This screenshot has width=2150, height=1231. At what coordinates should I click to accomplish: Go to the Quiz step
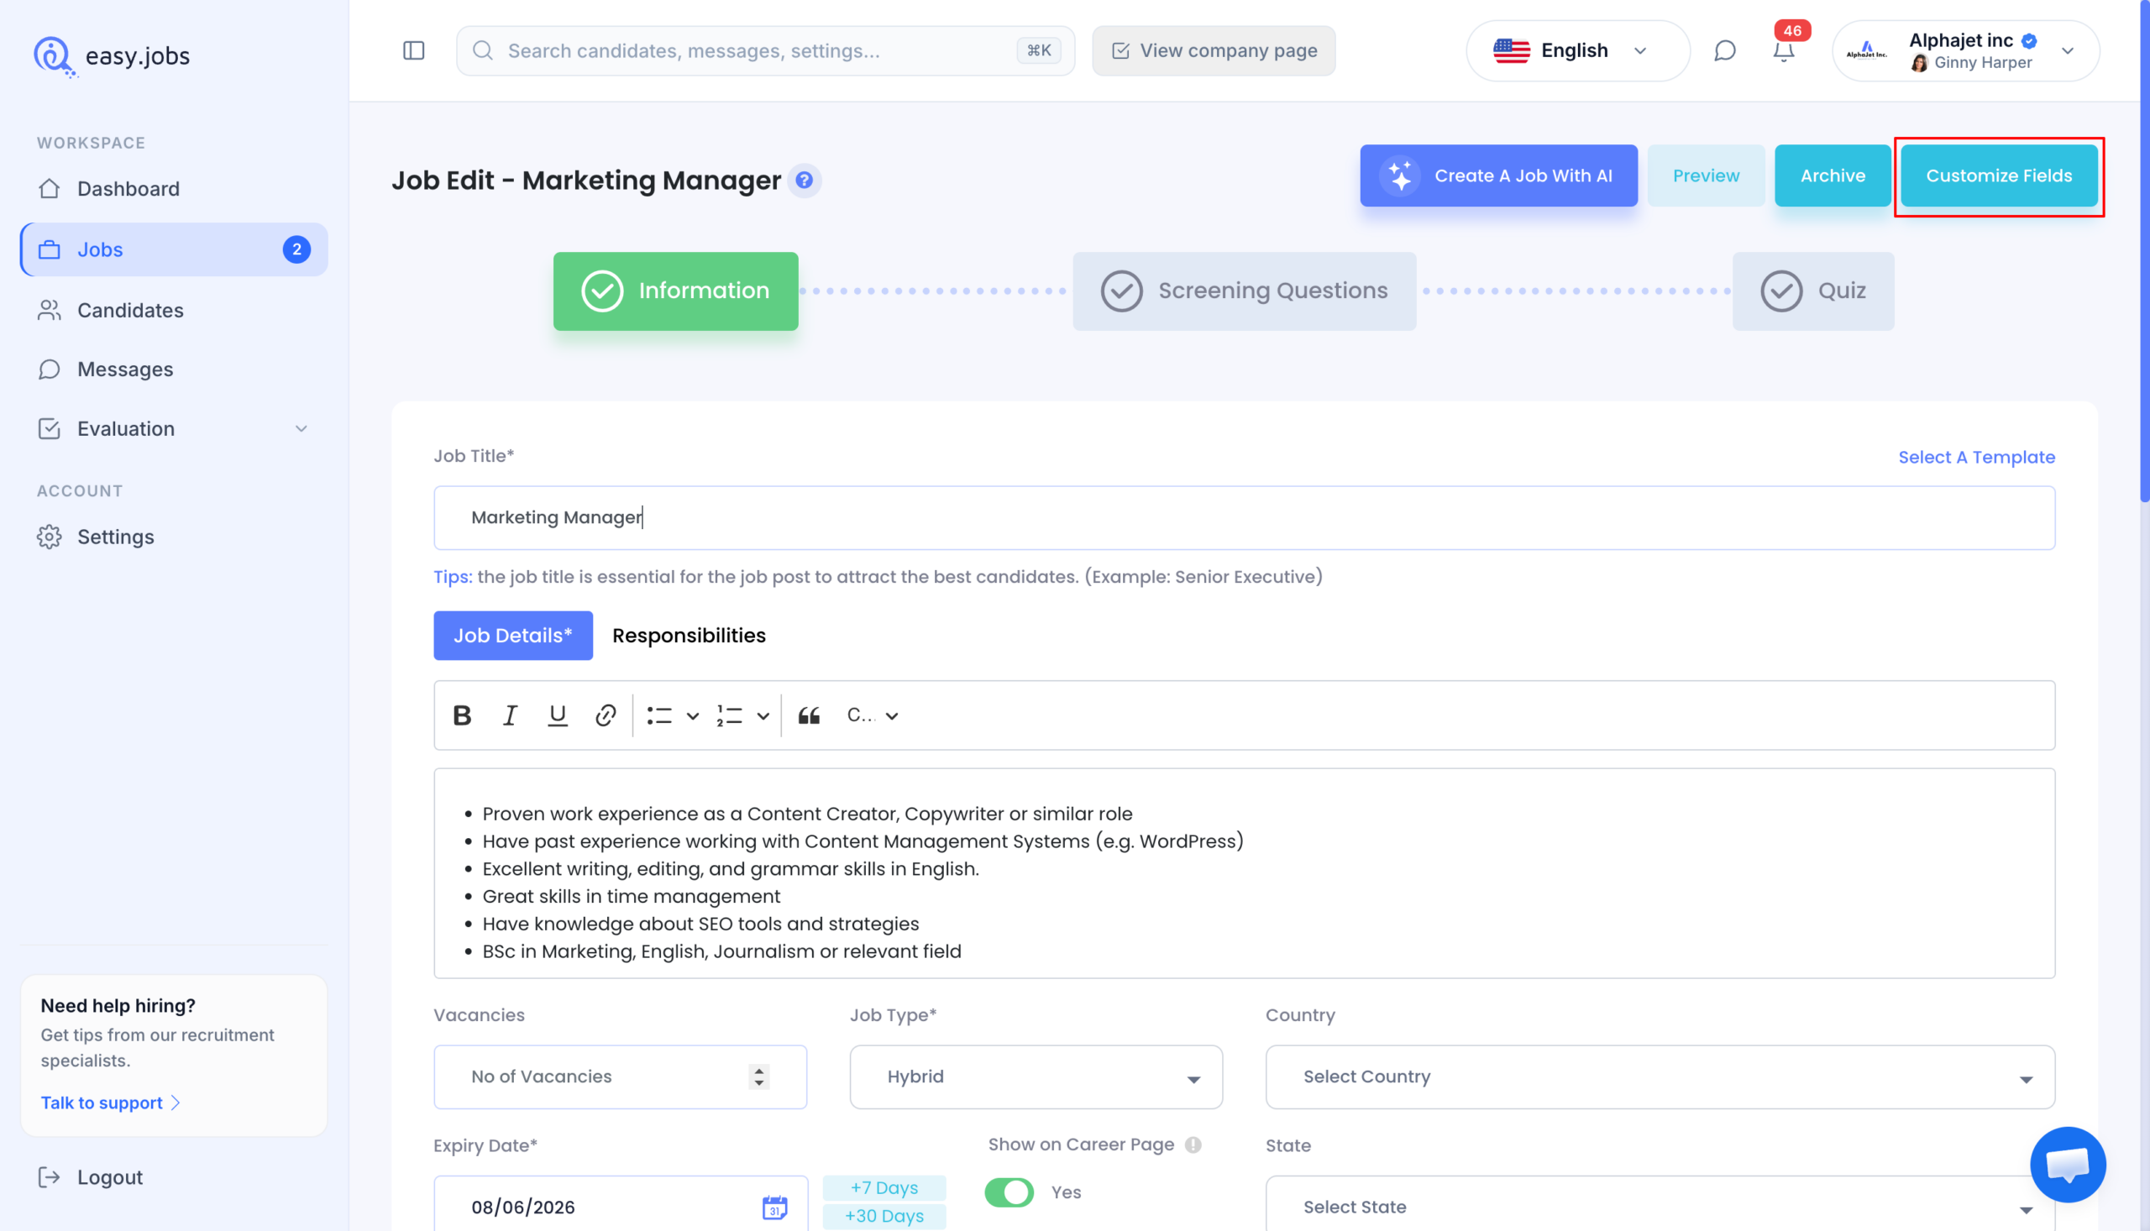point(1812,291)
